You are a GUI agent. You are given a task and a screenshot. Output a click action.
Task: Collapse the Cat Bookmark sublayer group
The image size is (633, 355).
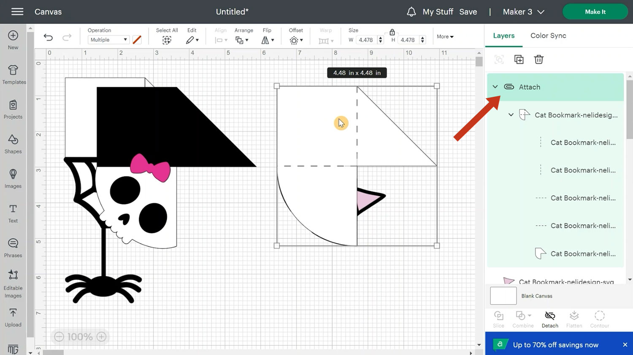[x=511, y=115]
